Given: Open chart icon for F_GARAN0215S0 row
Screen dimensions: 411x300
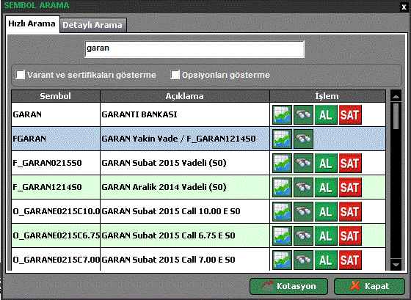Looking at the screenshot, I should tap(282, 163).
